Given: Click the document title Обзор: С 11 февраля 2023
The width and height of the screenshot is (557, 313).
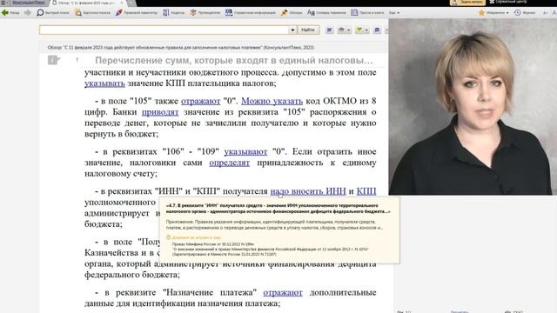Looking at the screenshot, I should point(181,47).
